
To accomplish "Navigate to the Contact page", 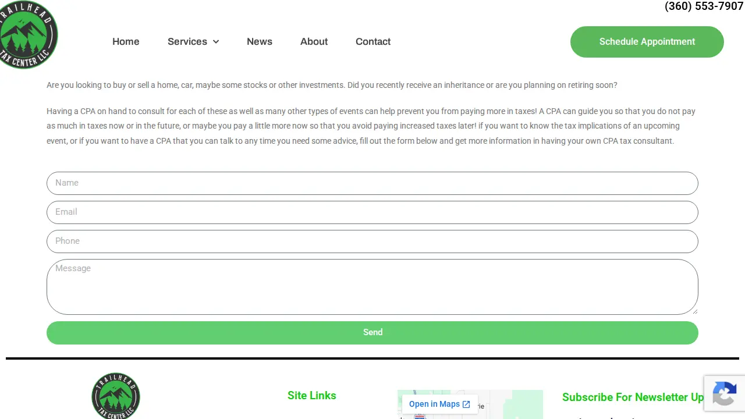I will (x=373, y=41).
